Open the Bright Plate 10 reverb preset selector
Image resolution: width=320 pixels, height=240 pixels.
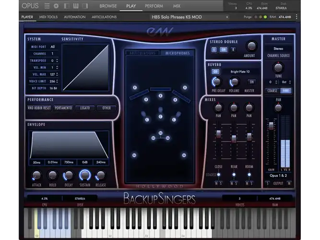[x=240, y=72]
